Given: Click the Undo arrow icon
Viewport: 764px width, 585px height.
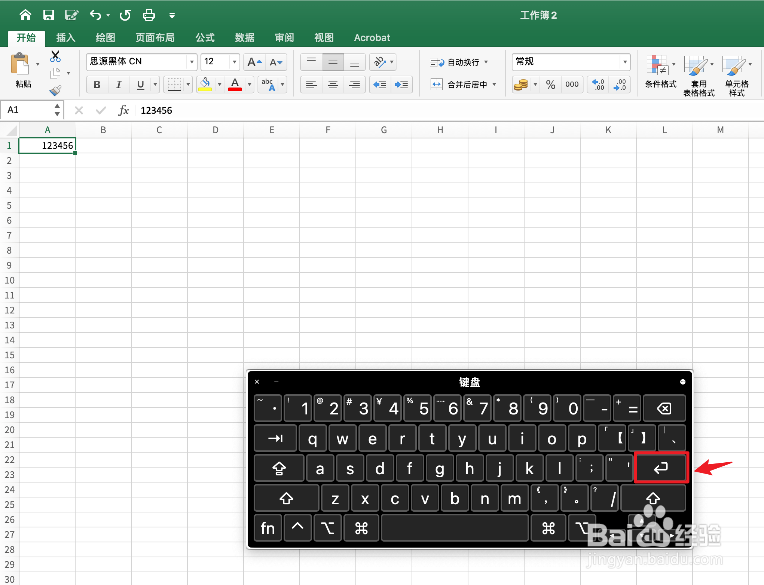Looking at the screenshot, I should [x=95, y=15].
